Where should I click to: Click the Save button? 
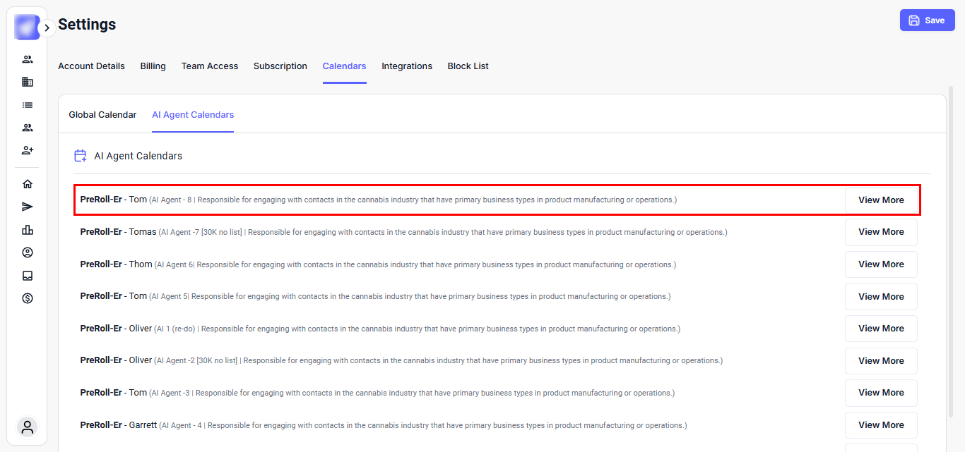(927, 20)
